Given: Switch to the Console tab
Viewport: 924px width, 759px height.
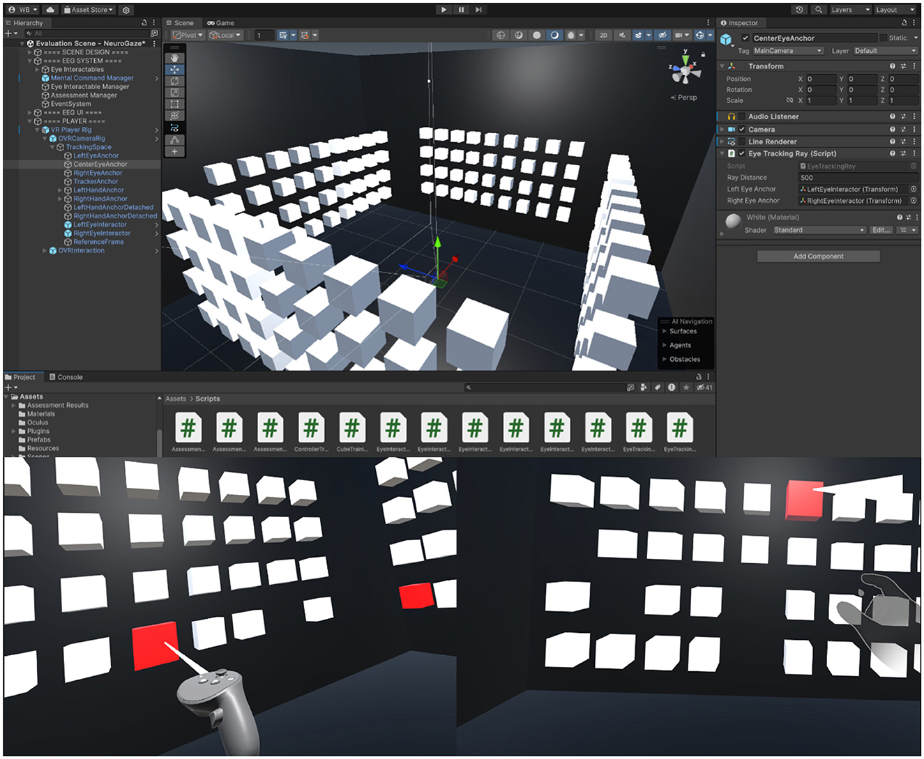Looking at the screenshot, I should pos(66,377).
